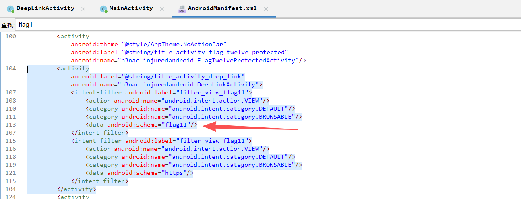The height and width of the screenshot is (199, 521).
Task: Click the class icon on DeepLinkActivity tab
Action: 10,9
